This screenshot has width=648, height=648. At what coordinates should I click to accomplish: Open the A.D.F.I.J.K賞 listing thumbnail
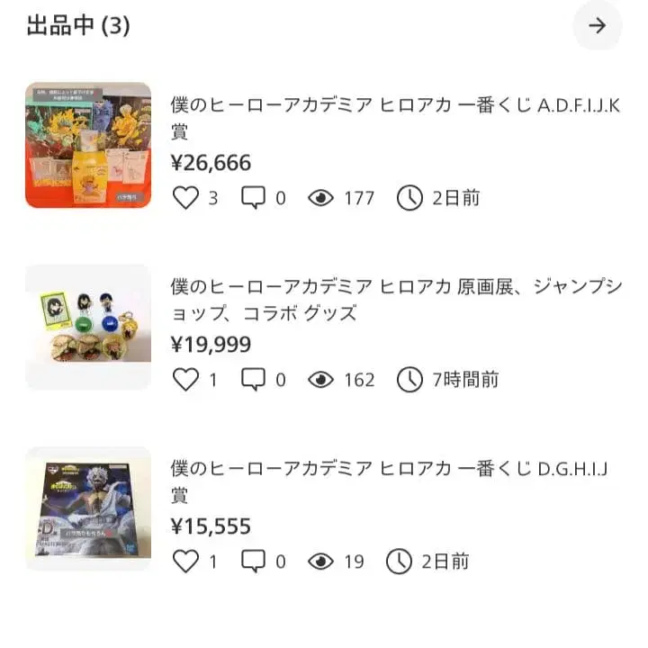click(88, 145)
